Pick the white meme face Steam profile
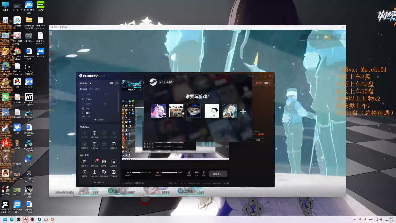 tap(212, 111)
